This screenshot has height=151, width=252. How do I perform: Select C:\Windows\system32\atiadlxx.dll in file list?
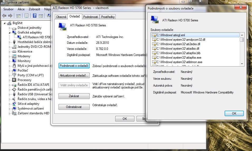click(x=178, y=49)
